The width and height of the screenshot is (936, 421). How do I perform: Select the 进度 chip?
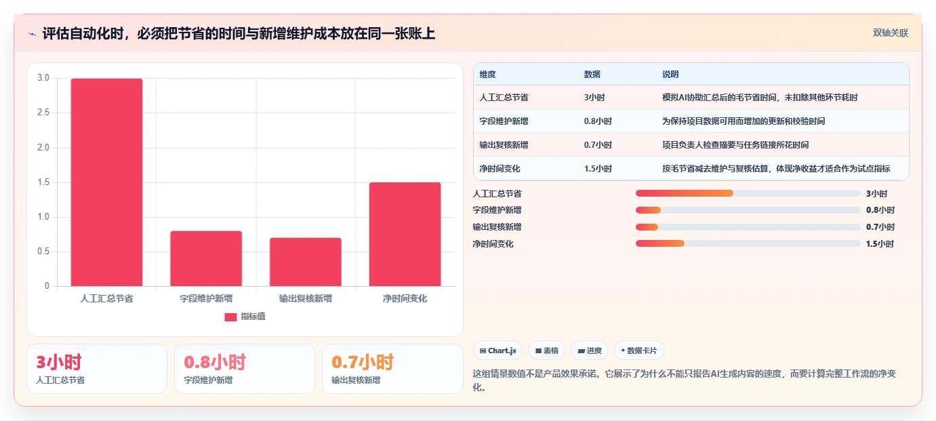[x=590, y=350]
